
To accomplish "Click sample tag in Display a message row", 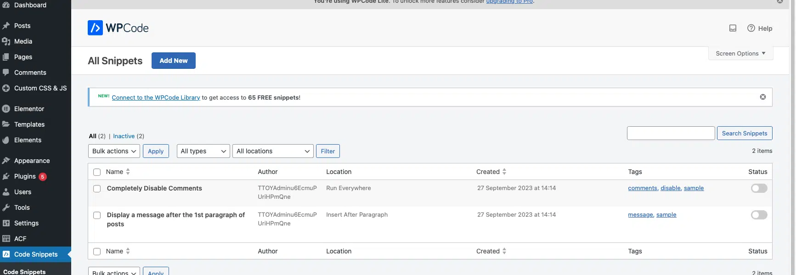I will (x=666, y=215).
